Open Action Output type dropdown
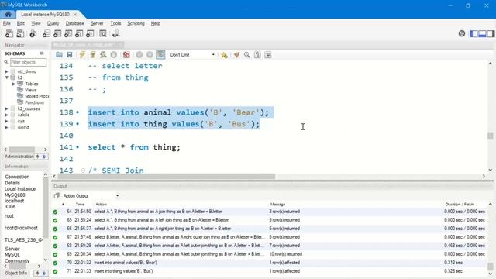 (91, 196)
